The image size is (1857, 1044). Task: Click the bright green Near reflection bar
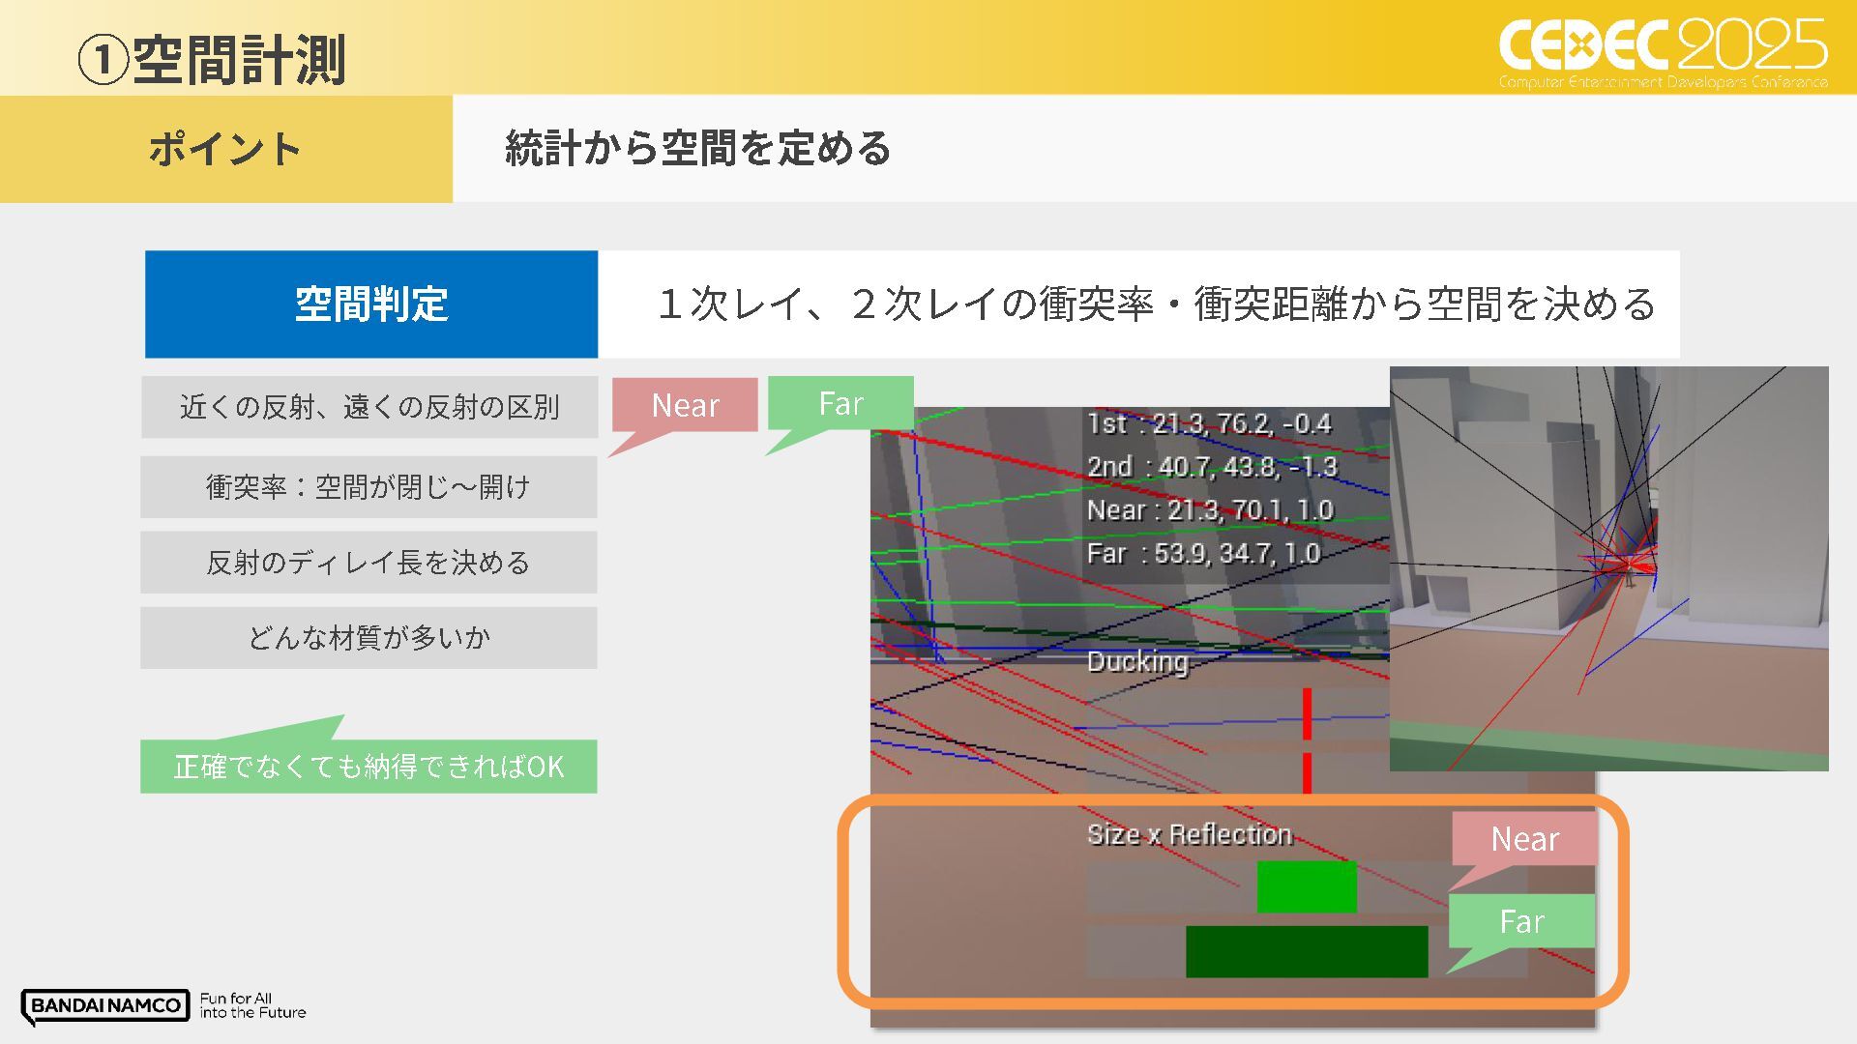[1306, 886]
